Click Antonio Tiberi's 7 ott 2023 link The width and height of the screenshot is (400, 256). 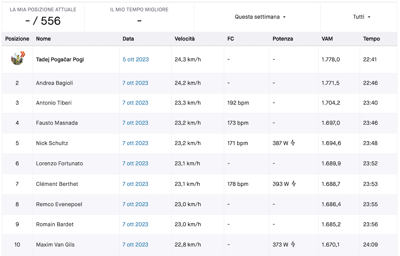[135, 103]
